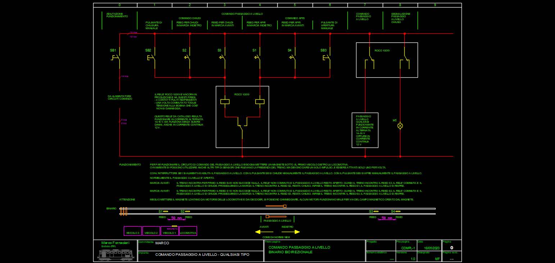Open the COMANDO PASSAGGIO A LIVELLO page title
Viewport: 555px width, 263px height.
(x=299, y=248)
